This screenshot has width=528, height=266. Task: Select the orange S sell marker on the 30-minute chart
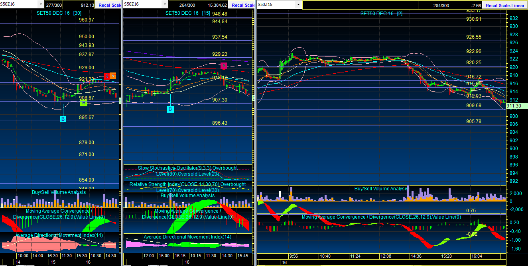pos(113,76)
